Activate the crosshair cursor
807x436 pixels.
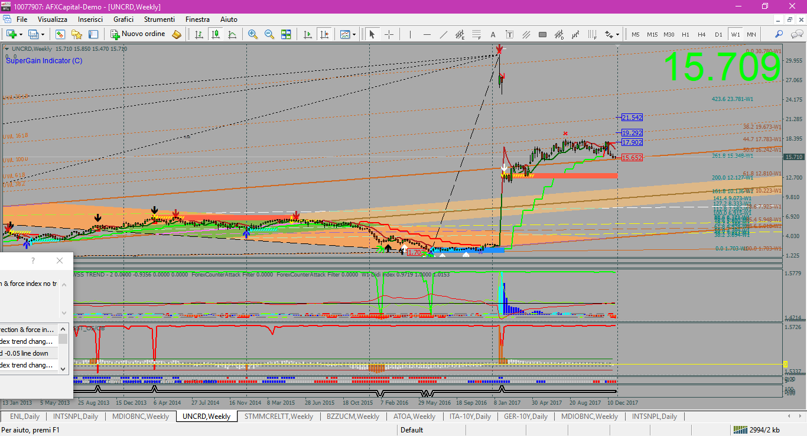(x=389, y=34)
